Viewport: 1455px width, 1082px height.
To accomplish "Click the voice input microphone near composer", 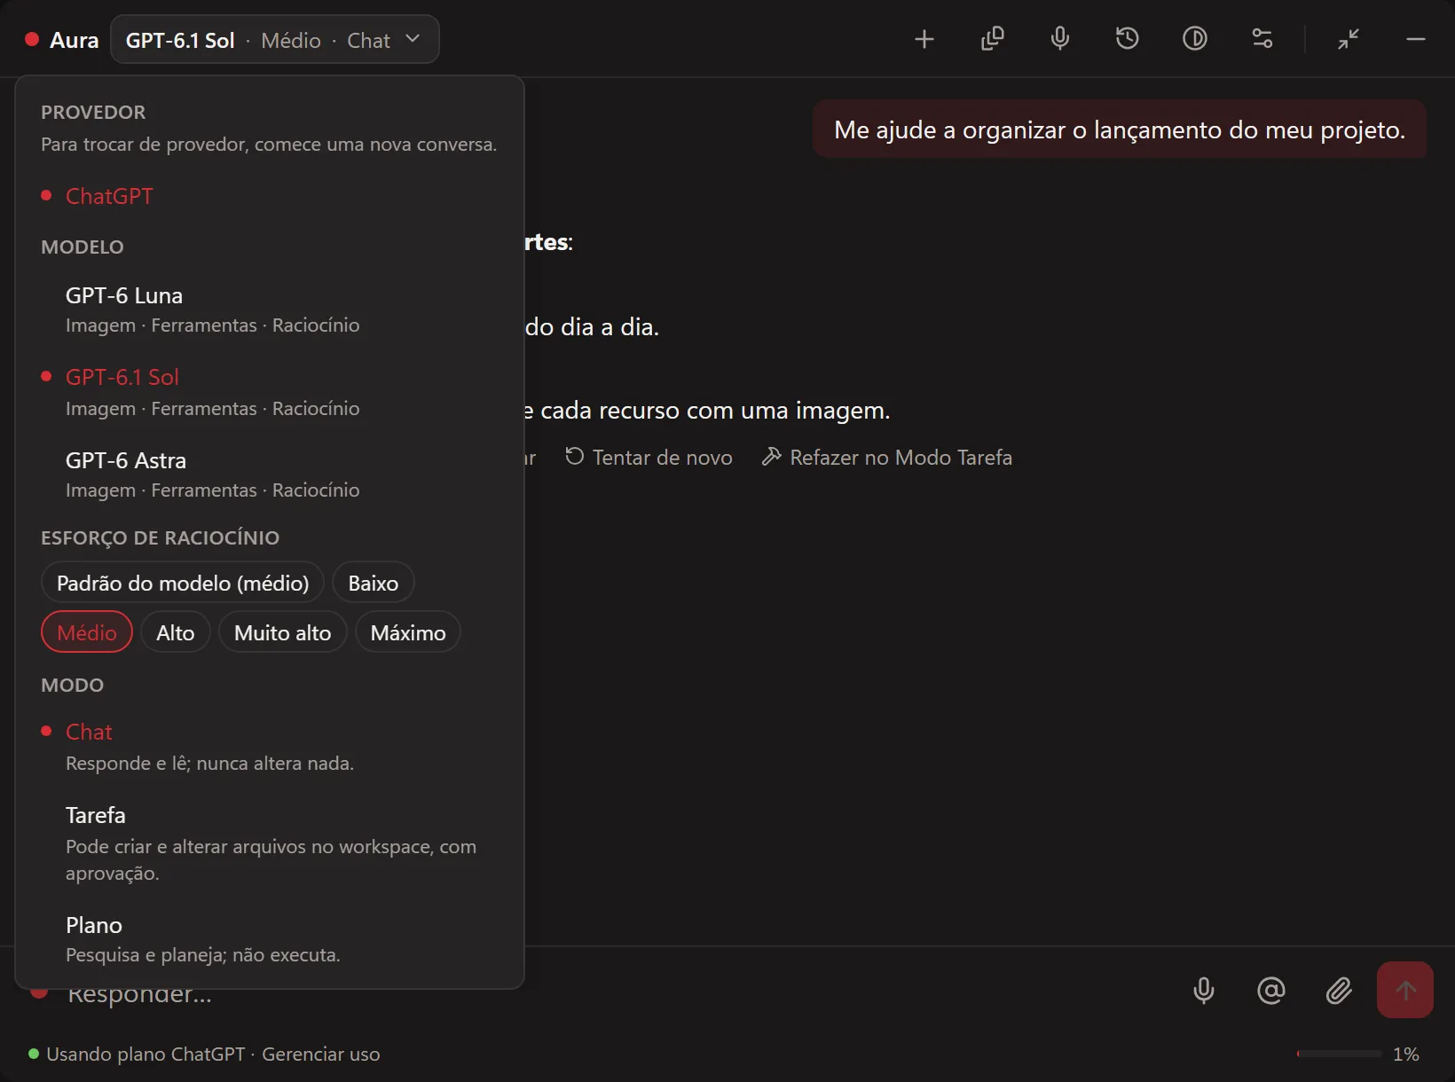I will tap(1204, 990).
